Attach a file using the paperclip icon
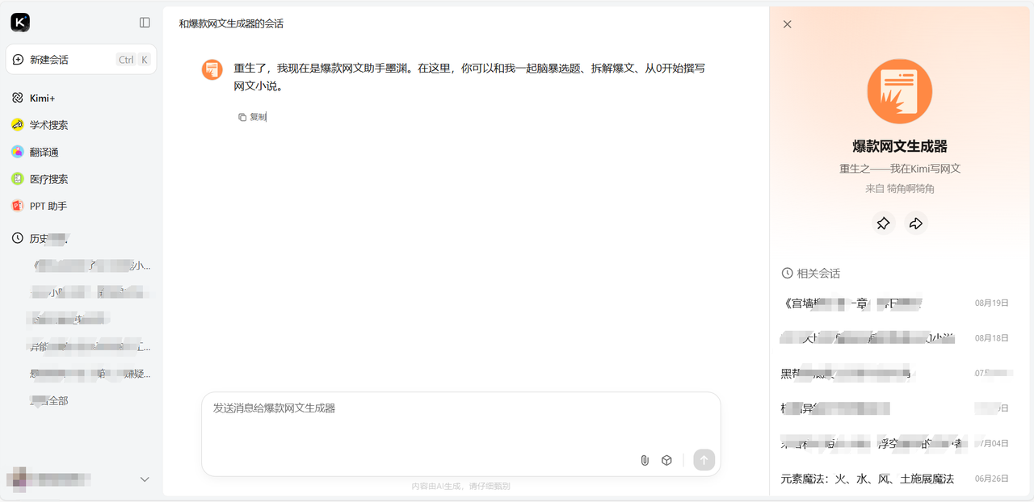Viewport: 1034px width, 502px height. 645,460
